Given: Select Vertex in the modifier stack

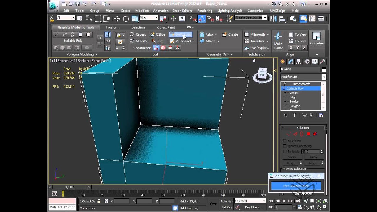Looking at the screenshot, I should [294, 93].
